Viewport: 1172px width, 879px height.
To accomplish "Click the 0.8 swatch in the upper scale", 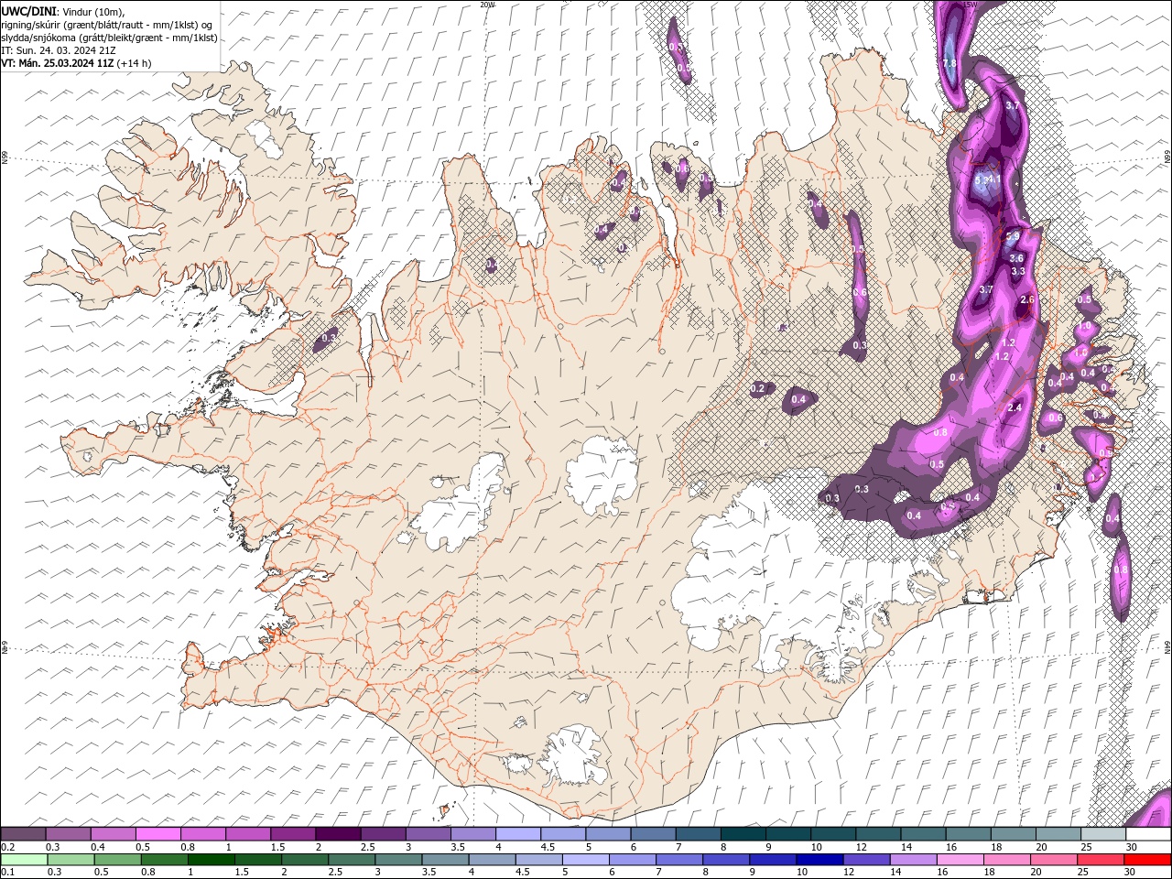I will (202, 834).
